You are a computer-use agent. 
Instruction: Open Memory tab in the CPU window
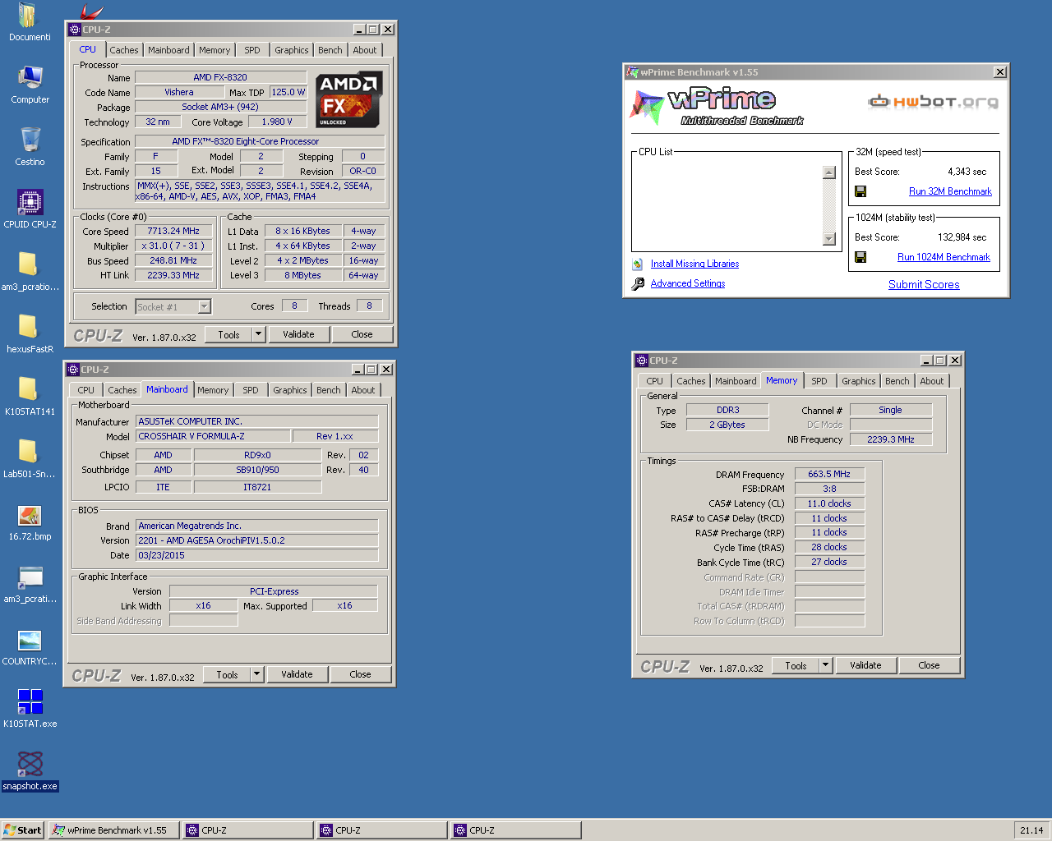pos(215,50)
